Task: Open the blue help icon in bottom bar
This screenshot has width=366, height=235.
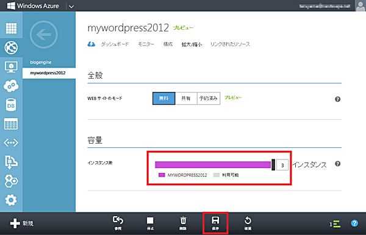Action: point(354,223)
